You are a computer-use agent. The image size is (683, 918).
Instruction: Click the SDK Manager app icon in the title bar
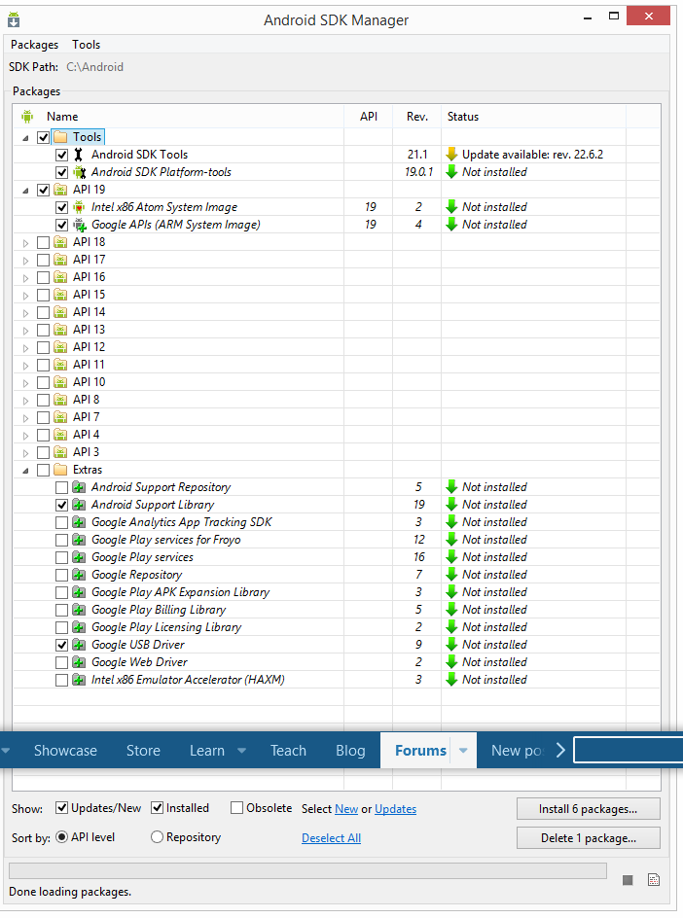(x=14, y=19)
